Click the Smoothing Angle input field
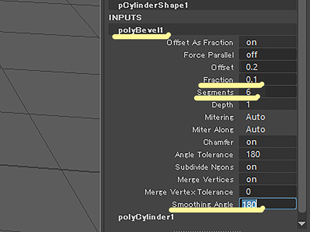Screen dimensions: 310x232 [267, 204]
